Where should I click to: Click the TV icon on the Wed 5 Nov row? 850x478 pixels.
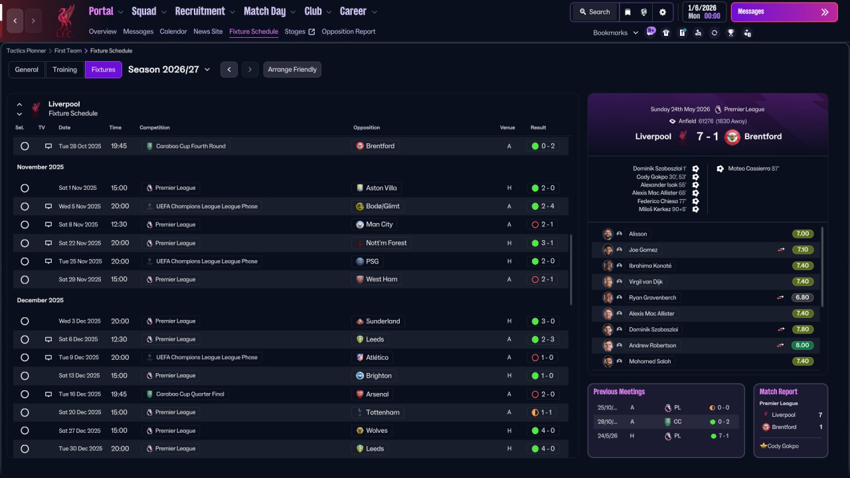(x=48, y=206)
